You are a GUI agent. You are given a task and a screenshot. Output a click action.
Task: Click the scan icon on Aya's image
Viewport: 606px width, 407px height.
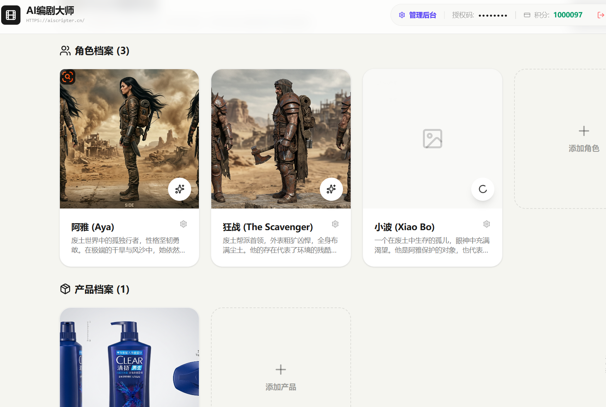coord(68,77)
